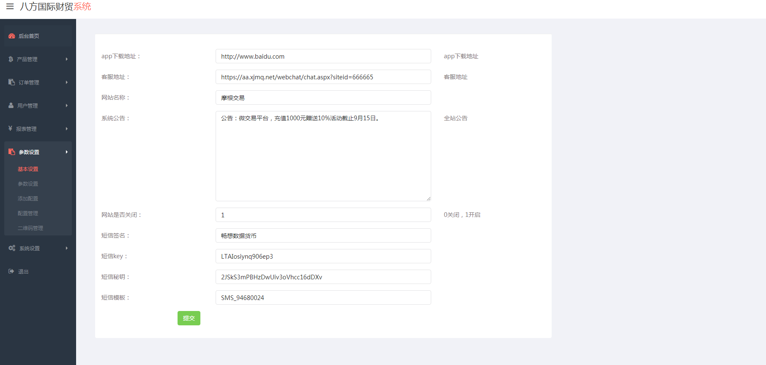Click the user icon beside 用户管理
Viewport: 766px width, 365px height.
11,105
